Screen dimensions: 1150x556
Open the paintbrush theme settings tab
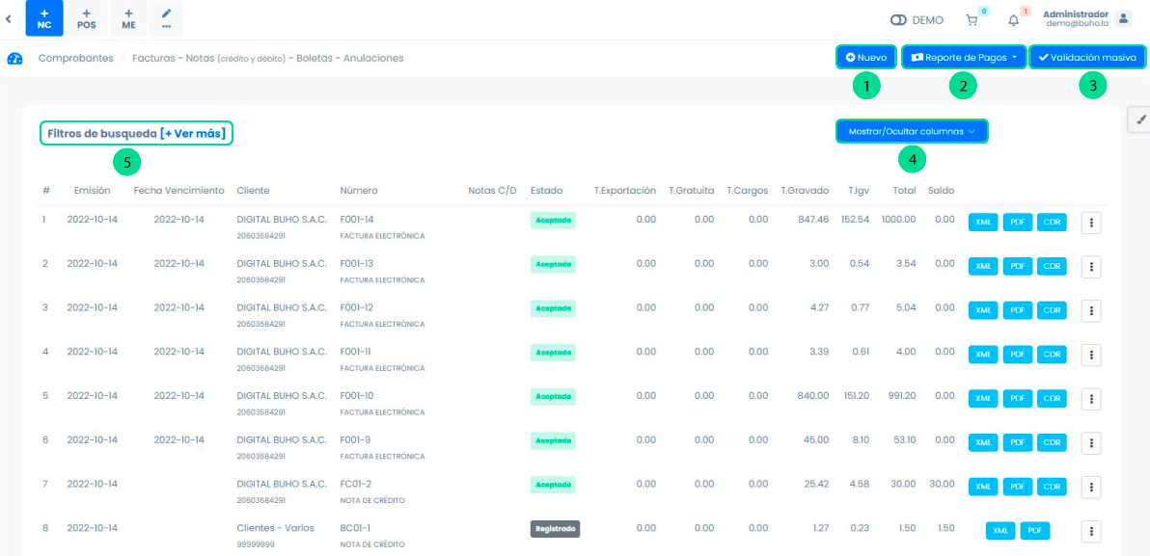click(1139, 119)
